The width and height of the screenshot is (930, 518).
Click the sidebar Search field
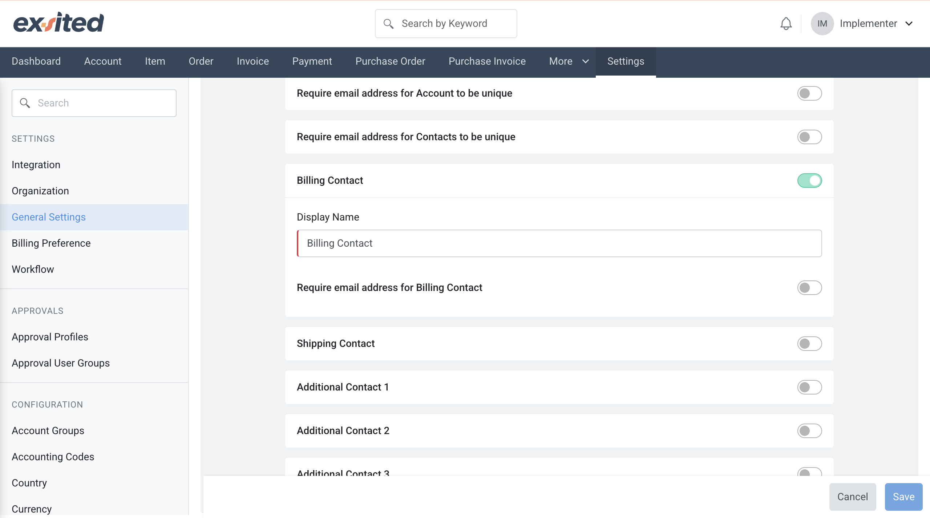[94, 103]
